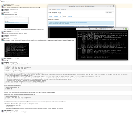
Task: Maximize the 13-01-13.png image viewer window
Action: tap(111, 6)
